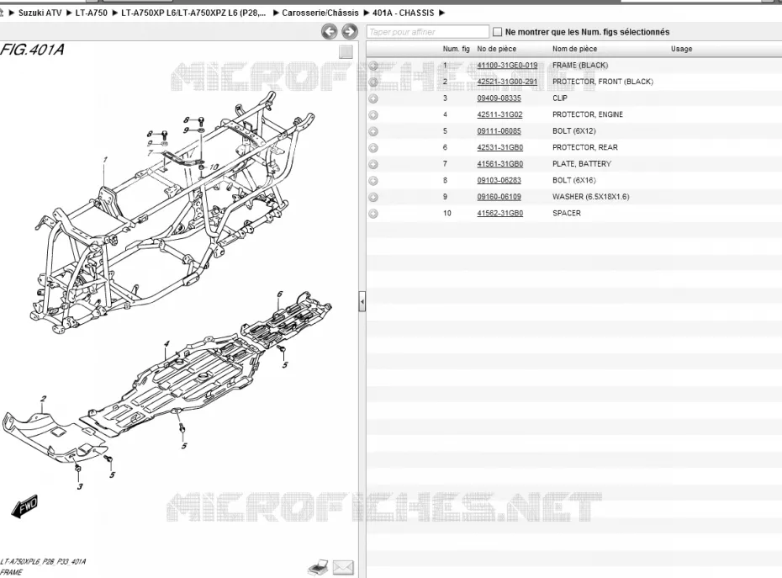
Task: Expand arrow before Carosserie/Châssis breadcrumb
Action: point(276,13)
